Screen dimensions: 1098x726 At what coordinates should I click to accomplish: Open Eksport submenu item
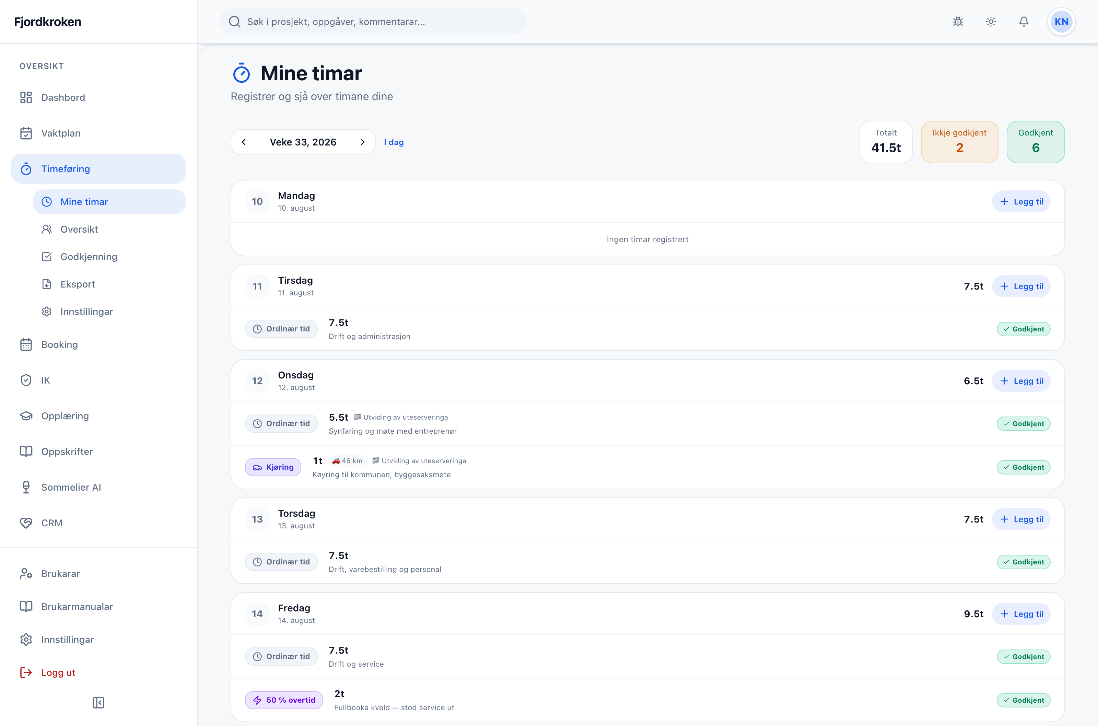pos(109,284)
